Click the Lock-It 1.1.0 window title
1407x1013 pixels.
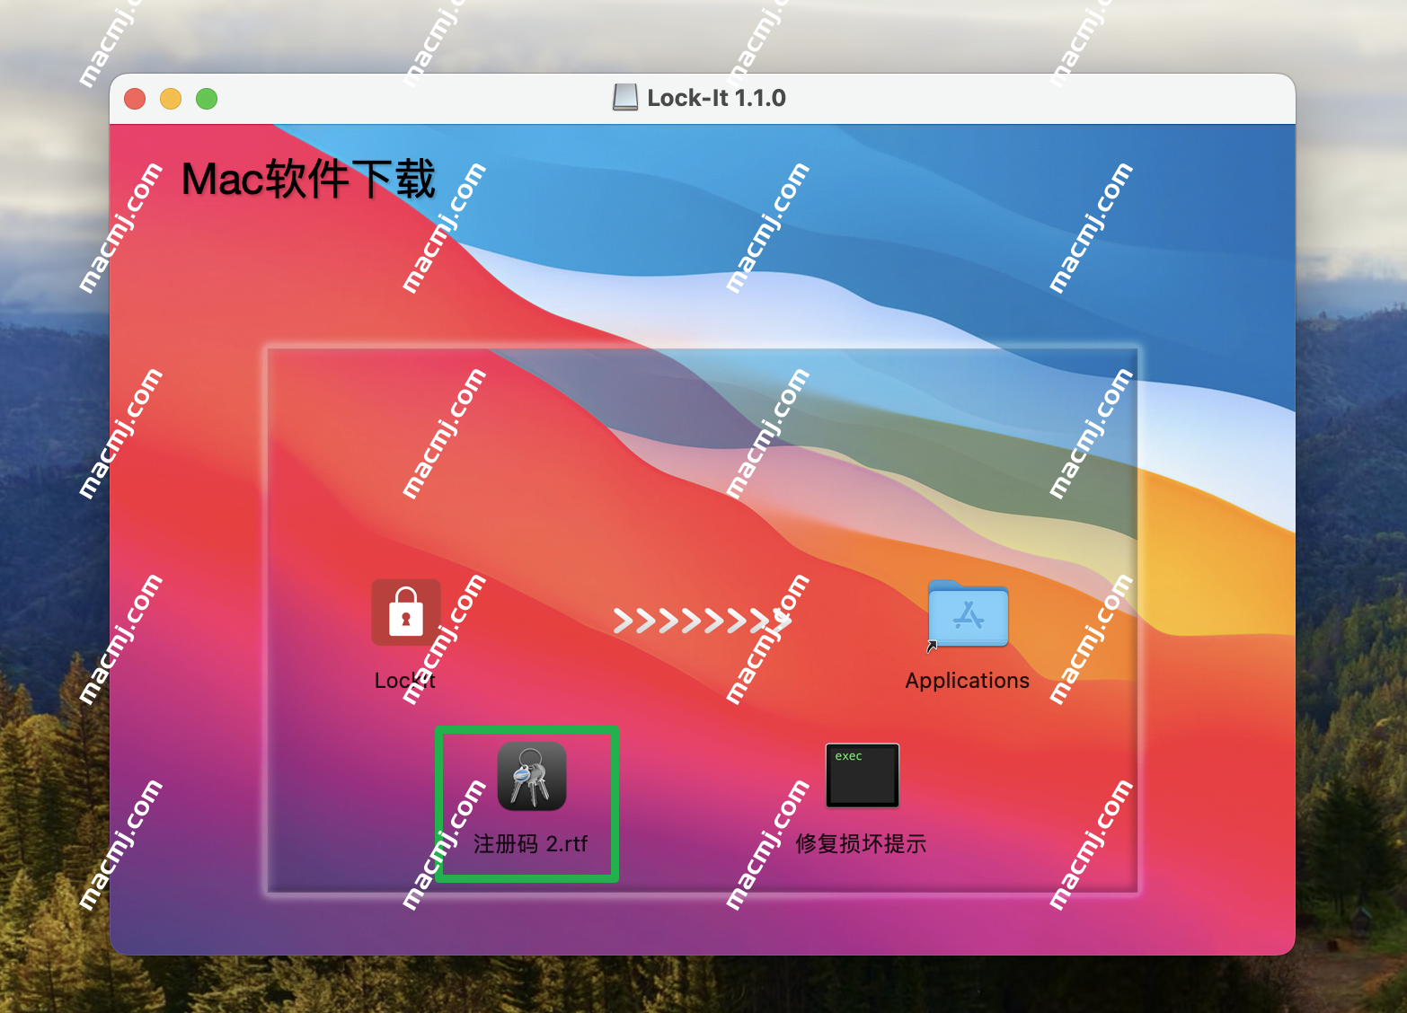[x=716, y=98]
